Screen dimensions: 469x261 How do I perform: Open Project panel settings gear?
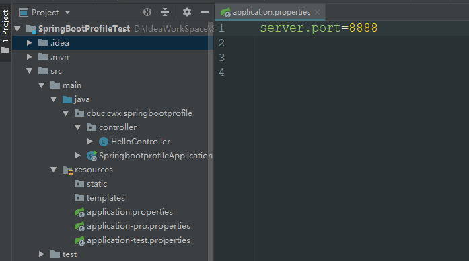[x=187, y=12]
